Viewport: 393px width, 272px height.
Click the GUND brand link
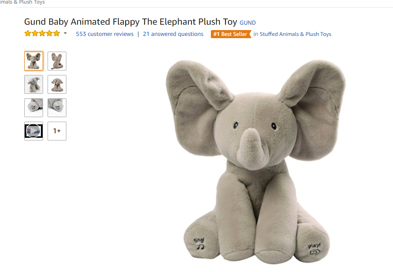tap(248, 23)
